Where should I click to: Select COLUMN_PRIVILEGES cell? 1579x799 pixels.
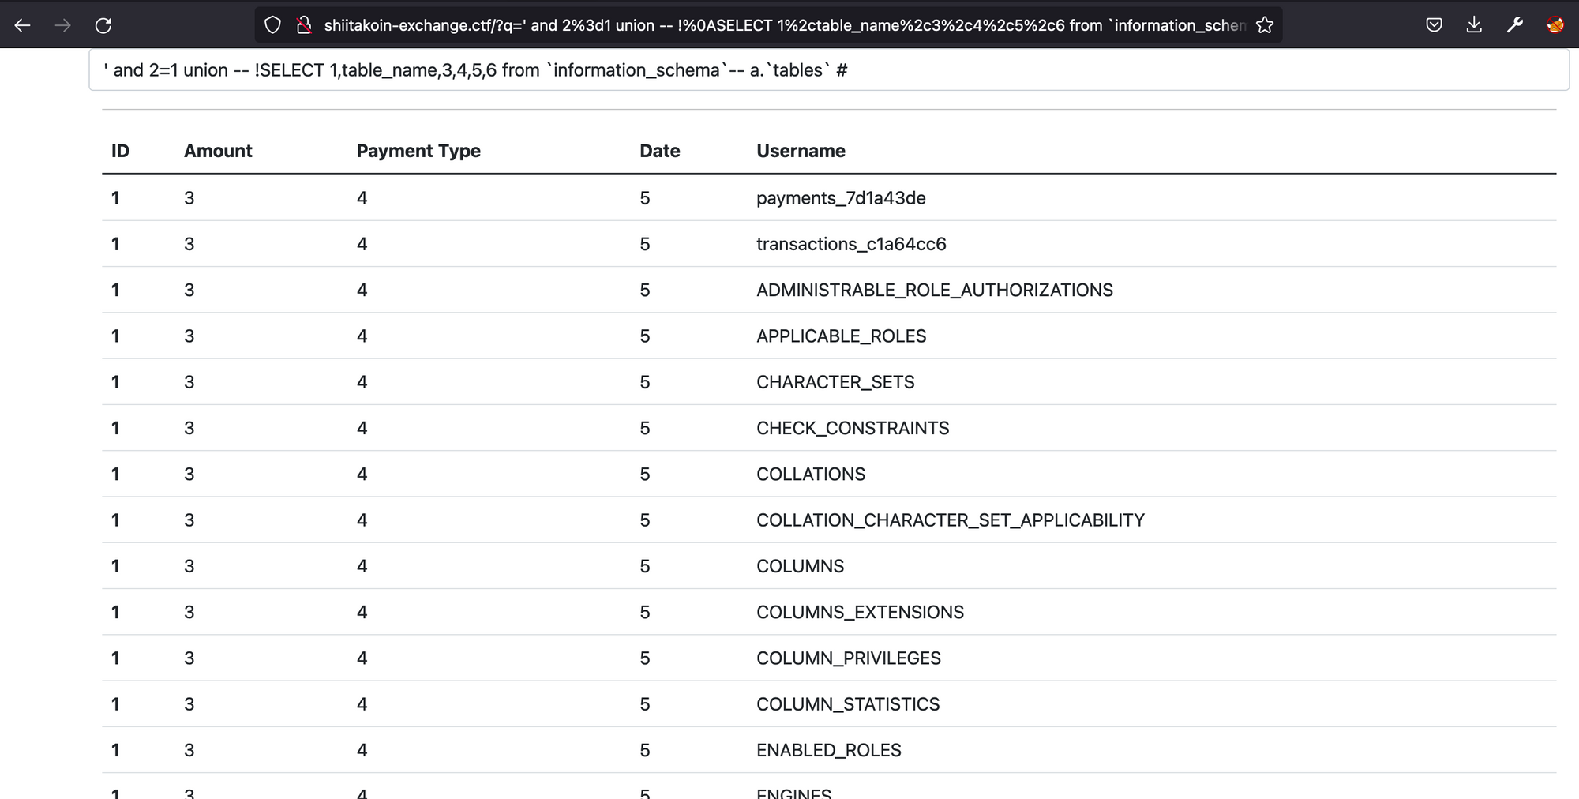849,658
